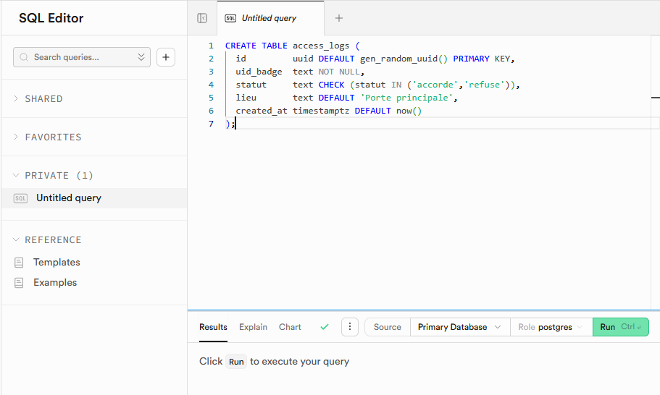The width and height of the screenshot is (660, 395).
Task: Open Templates reference
Action: click(x=57, y=262)
